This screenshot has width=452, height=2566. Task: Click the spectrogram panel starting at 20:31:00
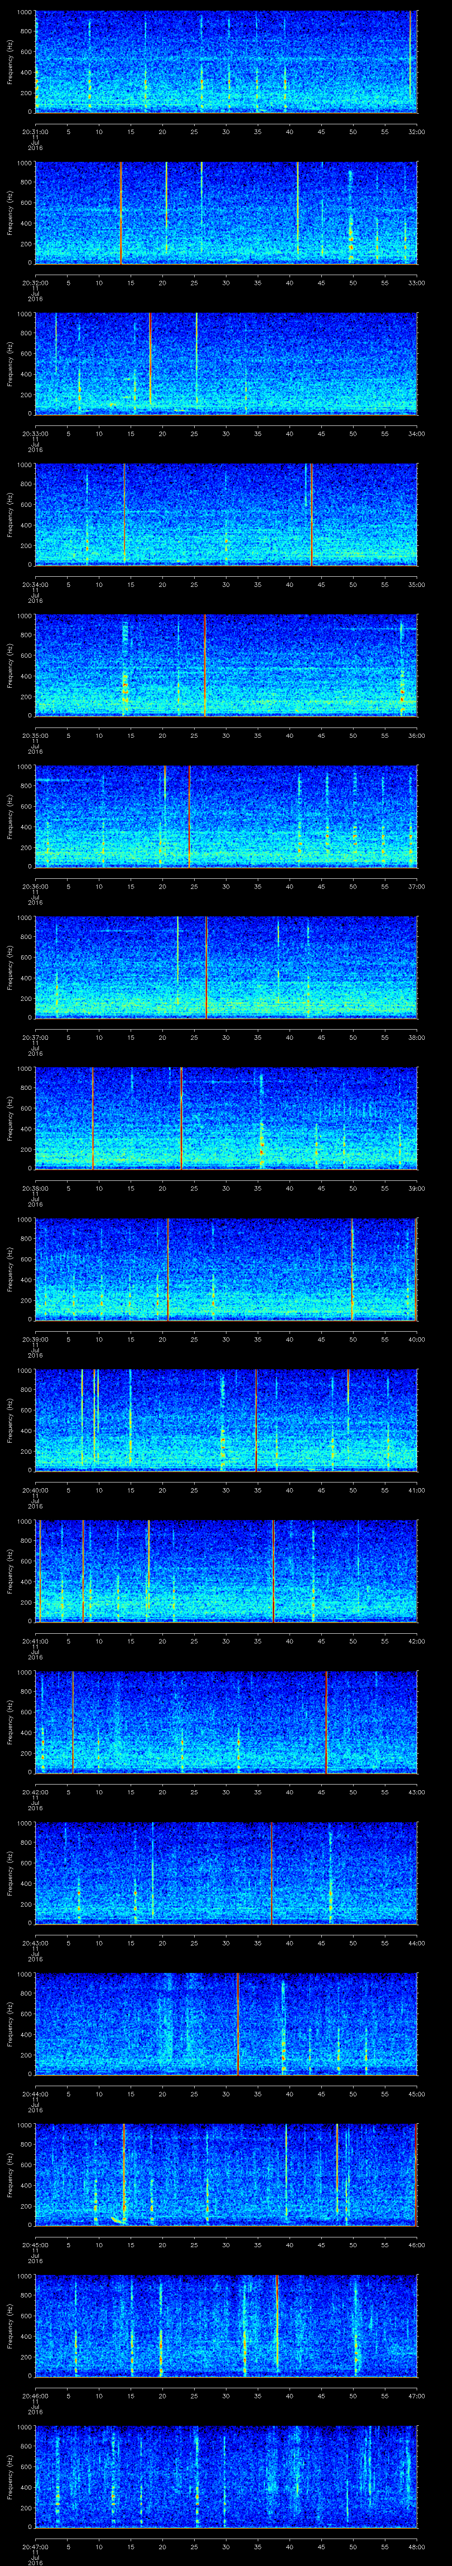point(226,62)
